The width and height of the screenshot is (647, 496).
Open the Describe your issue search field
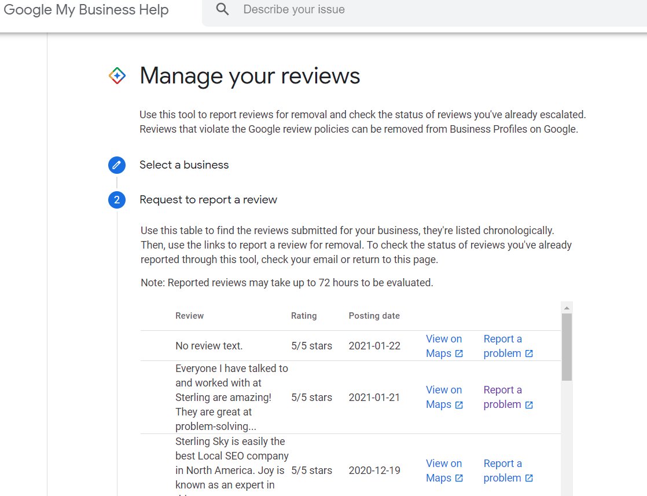347,9
